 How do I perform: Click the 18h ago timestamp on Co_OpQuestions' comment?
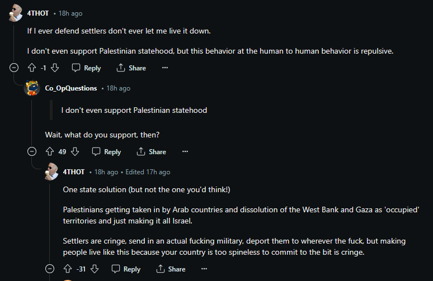coord(118,88)
